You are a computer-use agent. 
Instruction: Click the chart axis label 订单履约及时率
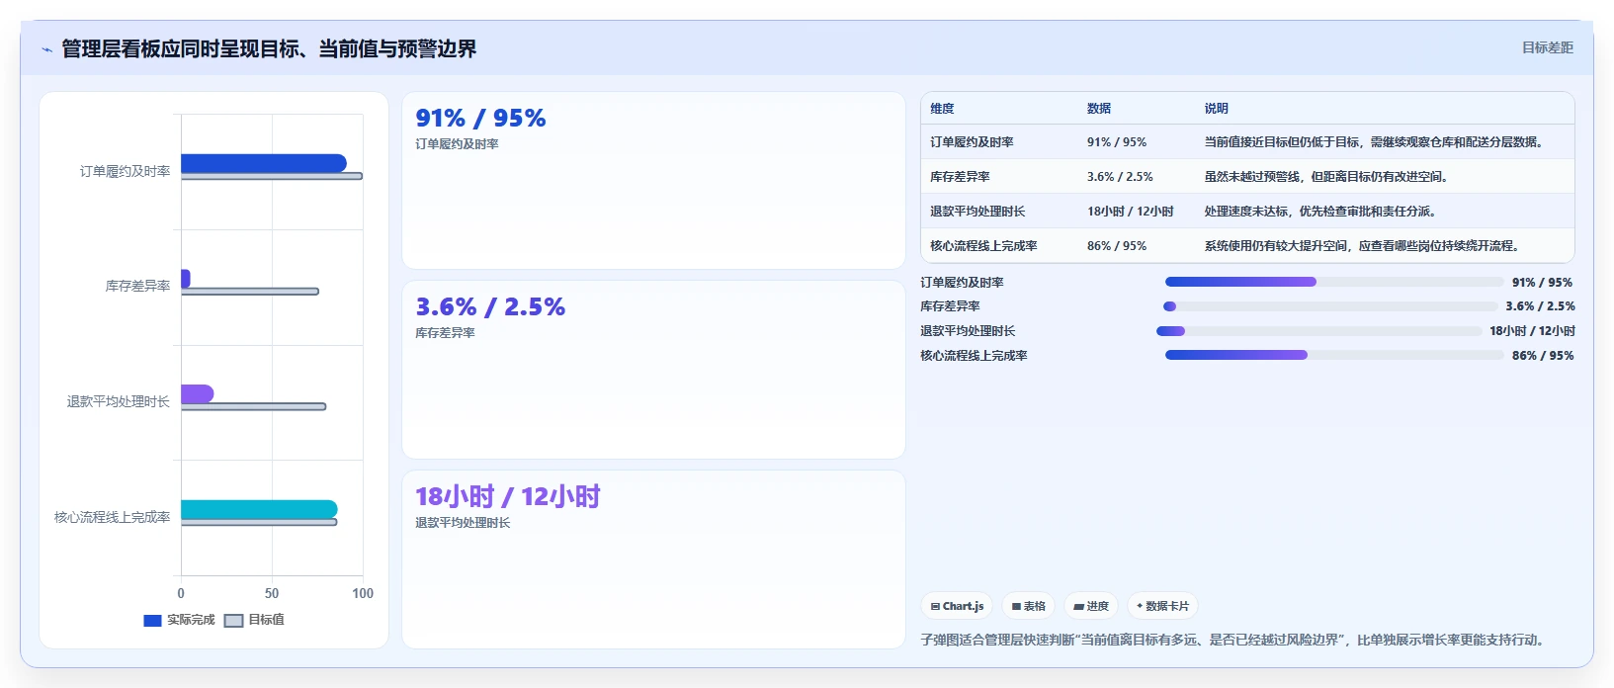tap(125, 171)
